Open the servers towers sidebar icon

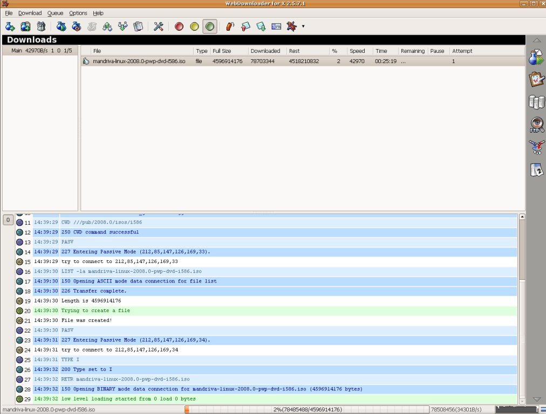click(536, 102)
